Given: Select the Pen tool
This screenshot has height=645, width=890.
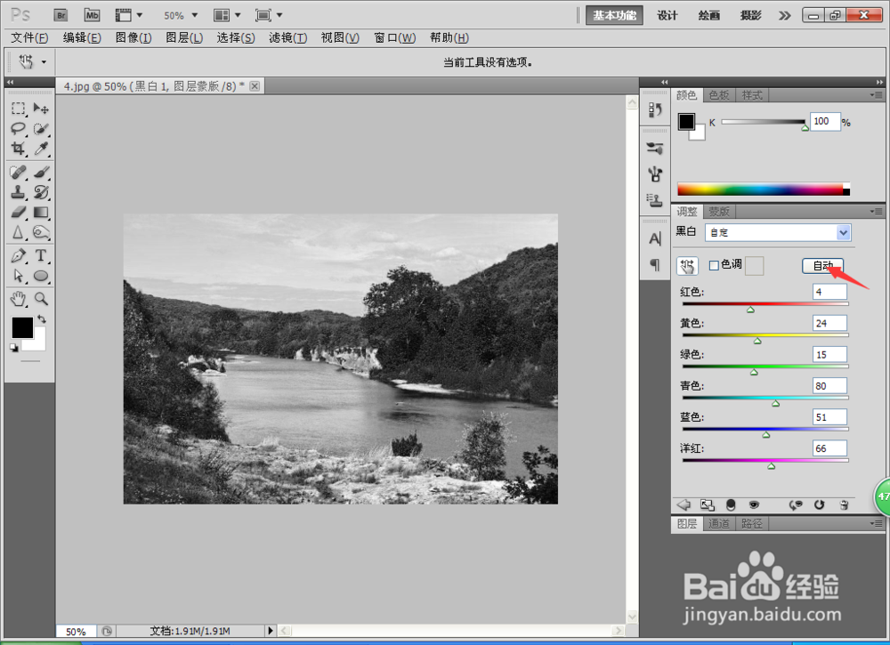Looking at the screenshot, I should pos(18,256).
